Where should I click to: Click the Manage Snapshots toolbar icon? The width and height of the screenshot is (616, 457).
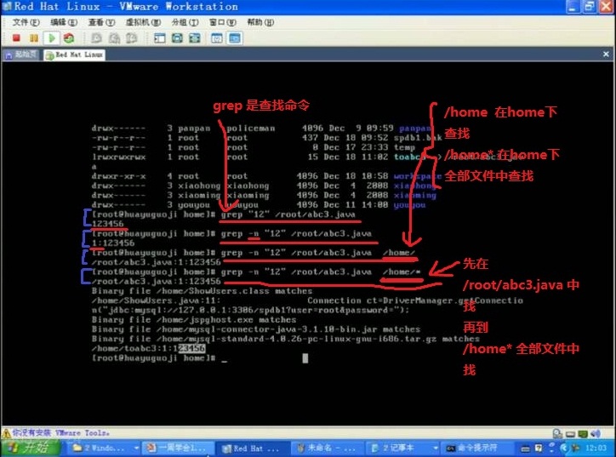(132, 38)
